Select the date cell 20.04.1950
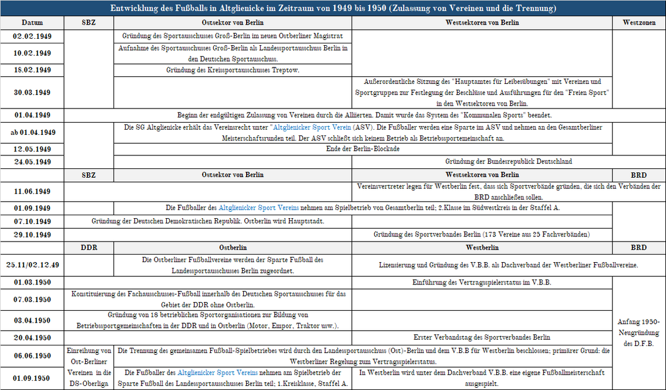This screenshot has width=666, height=390. pyautogui.click(x=32, y=338)
